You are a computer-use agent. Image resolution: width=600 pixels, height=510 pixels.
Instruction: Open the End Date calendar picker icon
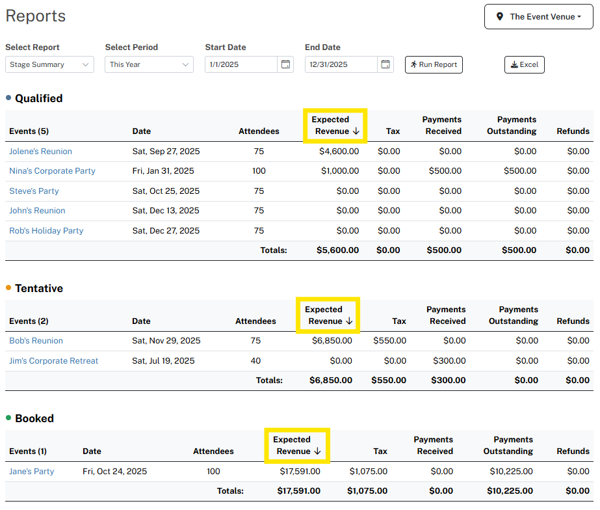pyautogui.click(x=385, y=64)
